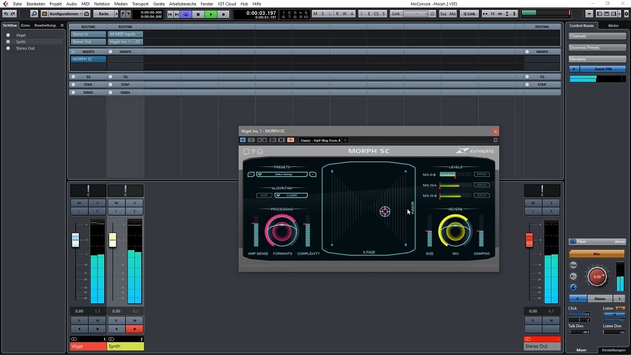Open the MORPH SC preset name dropdown
The image size is (631, 355).
(282, 174)
